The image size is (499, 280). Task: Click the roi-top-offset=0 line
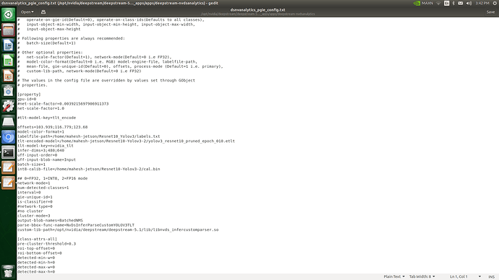point(36,248)
